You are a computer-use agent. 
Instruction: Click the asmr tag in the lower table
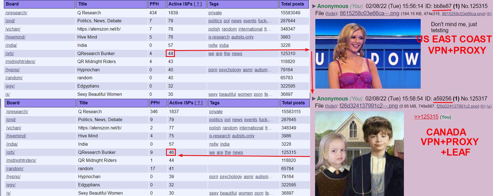(249, 177)
